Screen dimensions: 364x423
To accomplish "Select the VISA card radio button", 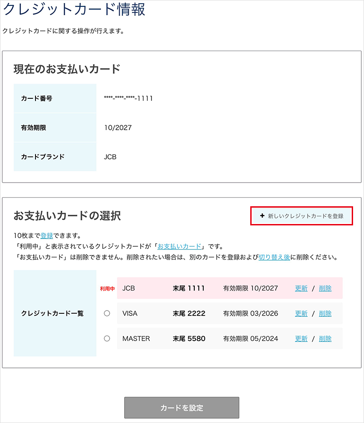I will point(107,313).
